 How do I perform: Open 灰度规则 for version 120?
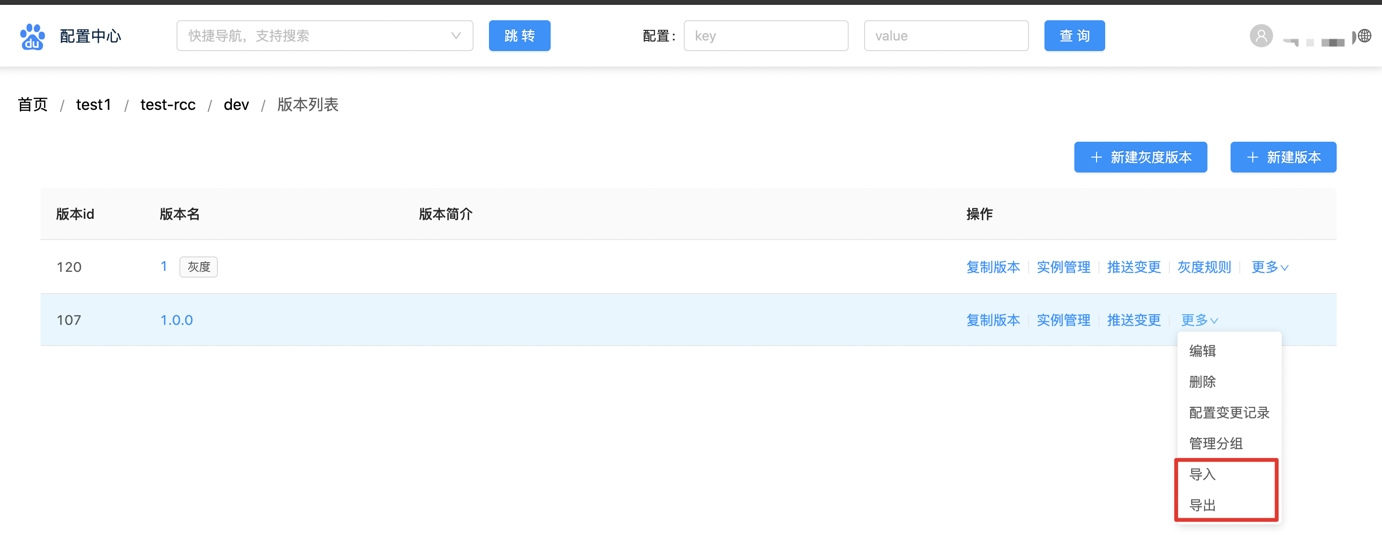click(x=1204, y=267)
